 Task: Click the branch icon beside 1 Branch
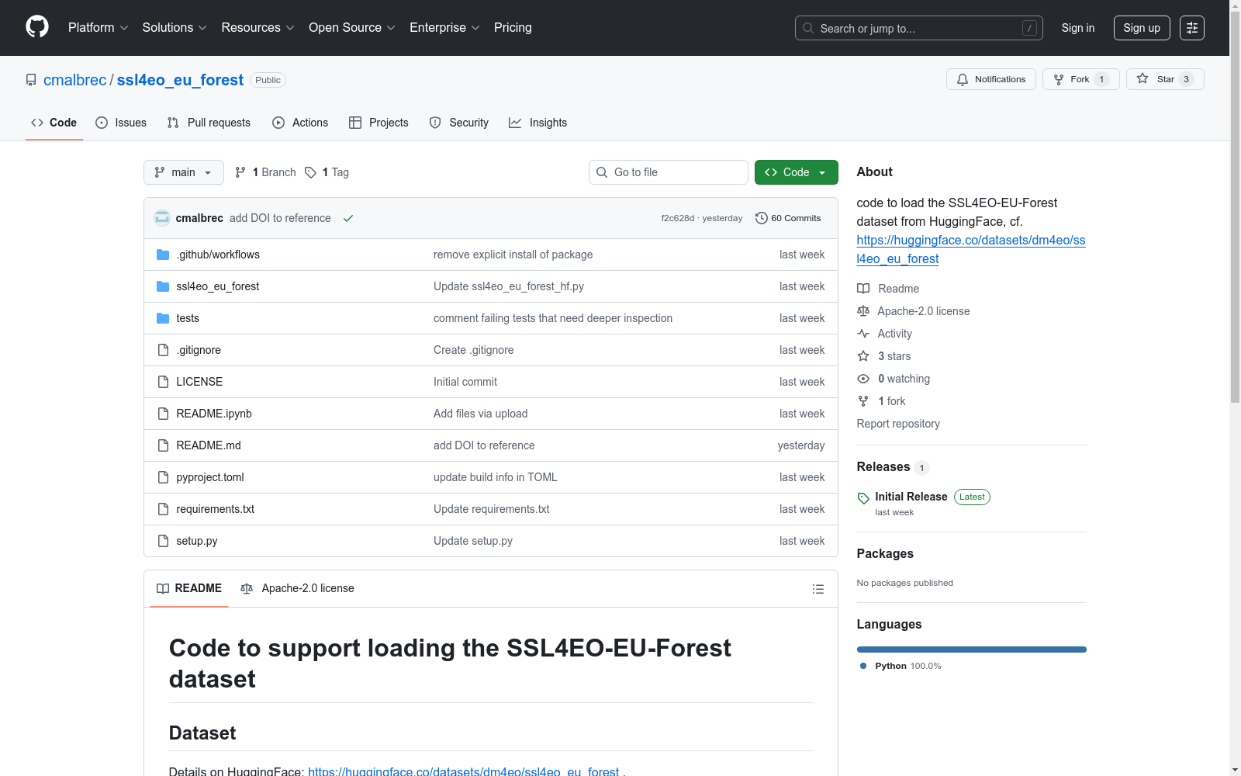[x=240, y=172]
